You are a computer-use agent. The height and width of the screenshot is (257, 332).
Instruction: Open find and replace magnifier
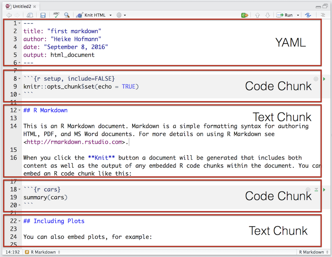[x=67, y=15]
